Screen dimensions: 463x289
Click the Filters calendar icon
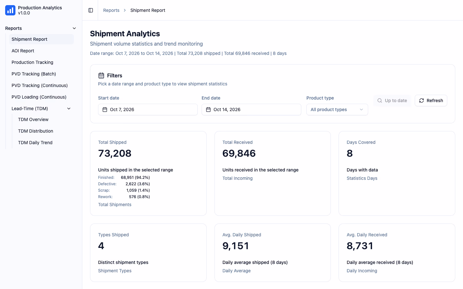pyautogui.click(x=101, y=75)
